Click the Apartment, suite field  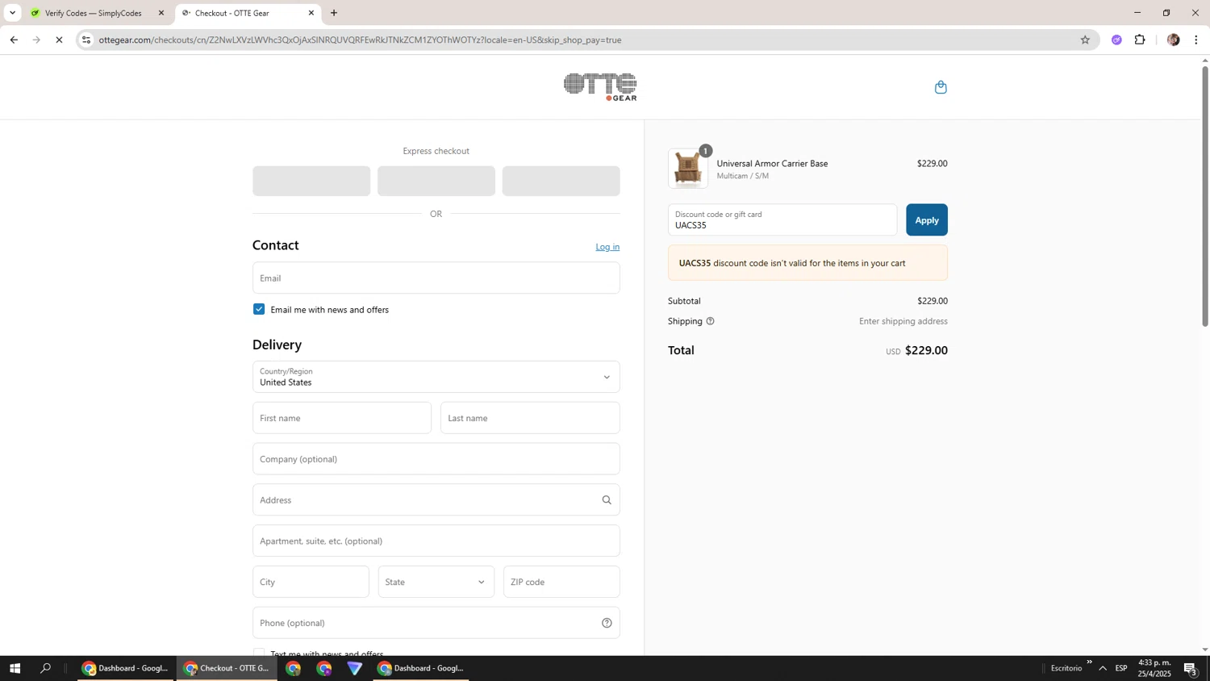436,541
